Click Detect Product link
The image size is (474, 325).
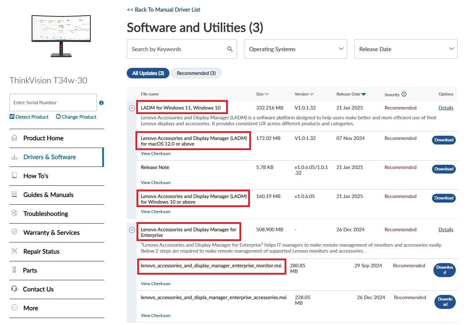point(32,117)
